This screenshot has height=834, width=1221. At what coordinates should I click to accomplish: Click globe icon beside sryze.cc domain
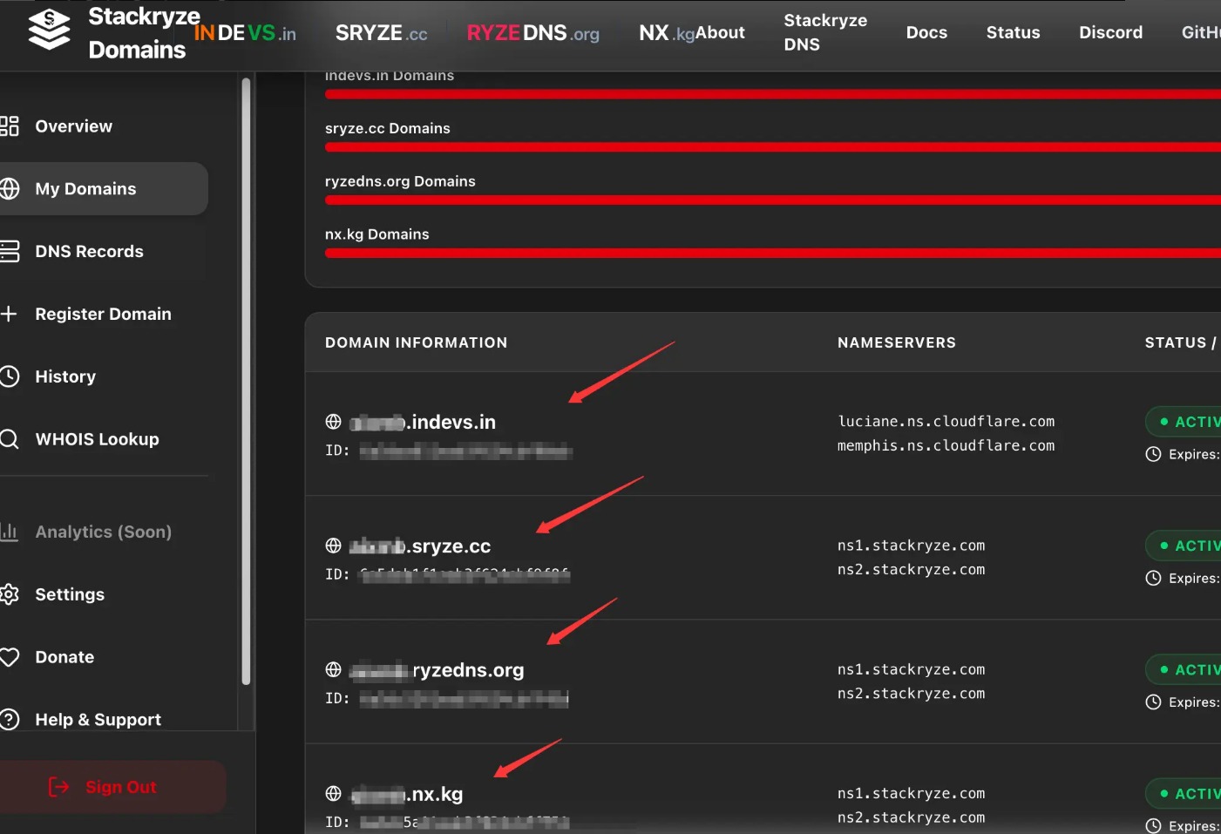[333, 546]
